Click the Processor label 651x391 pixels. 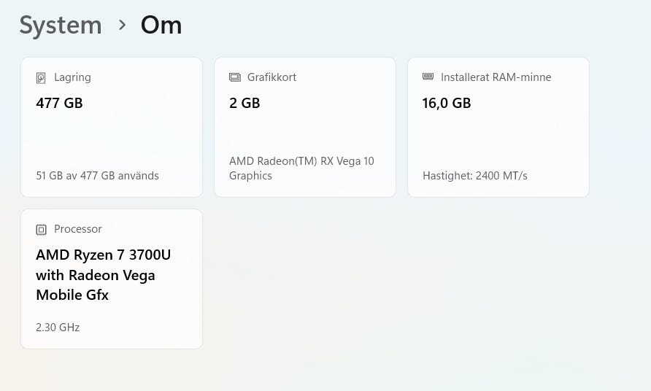[x=78, y=229]
